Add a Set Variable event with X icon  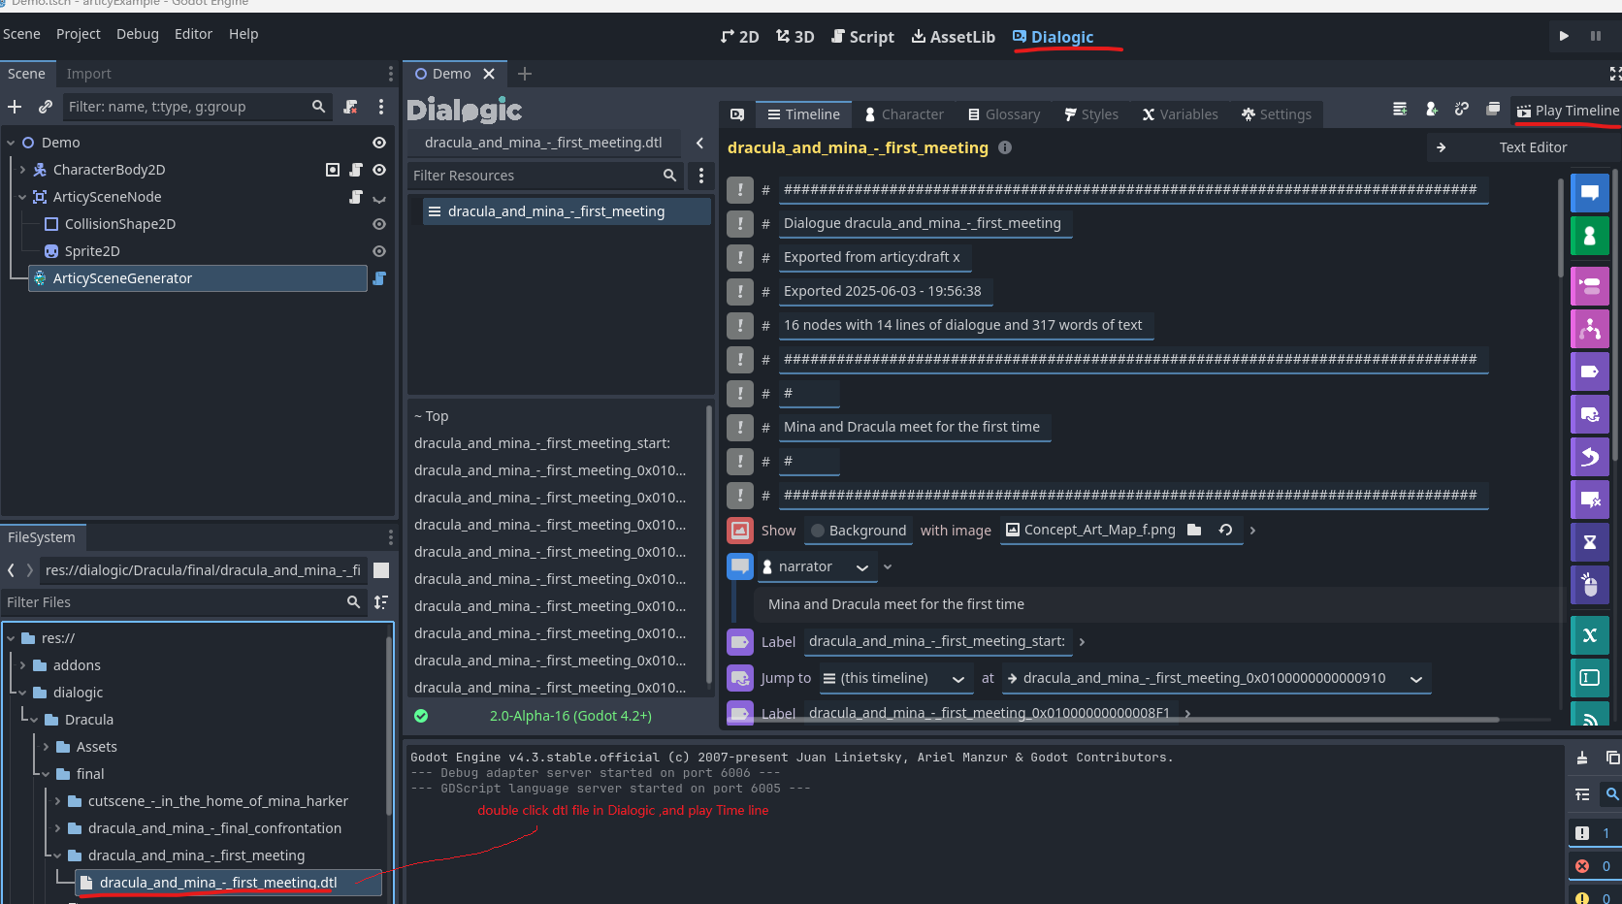(x=1589, y=635)
